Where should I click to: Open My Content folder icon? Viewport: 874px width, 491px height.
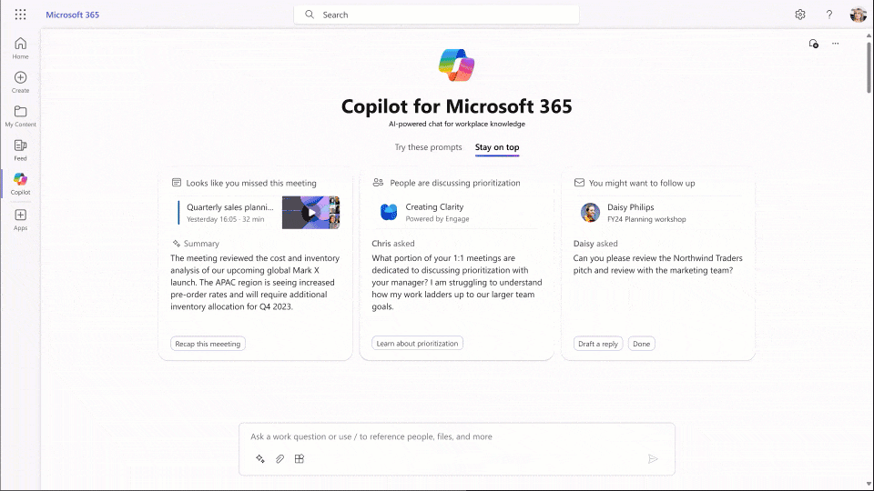click(x=20, y=115)
